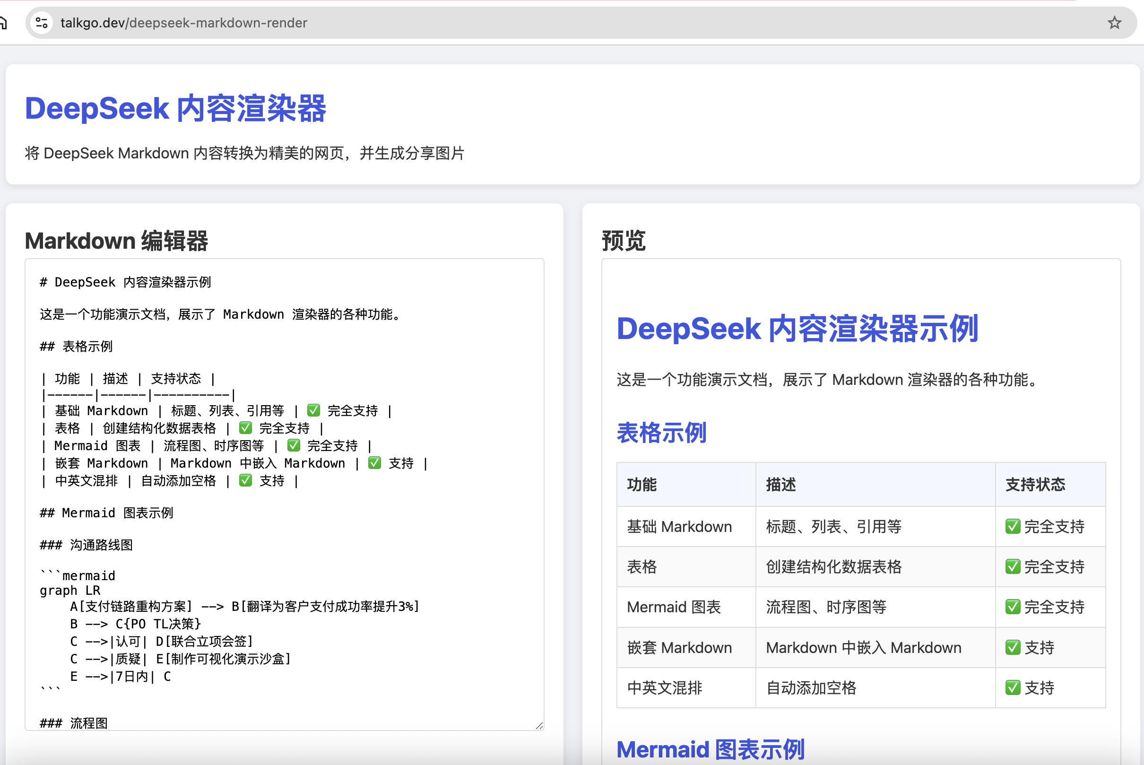Grab the textarea resize handle corner
This screenshot has width=1144, height=765.
(x=538, y=725)
